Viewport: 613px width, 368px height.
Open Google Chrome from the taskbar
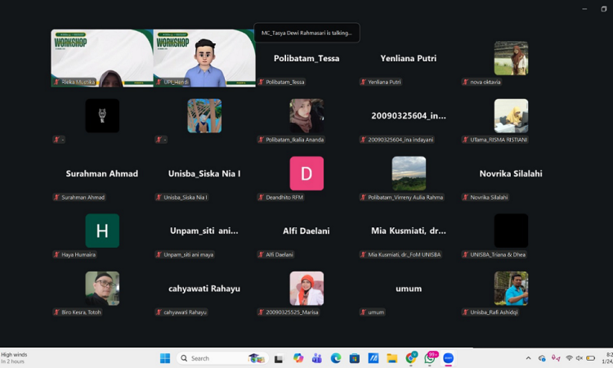pyautogui.click(x=411, y=358)
